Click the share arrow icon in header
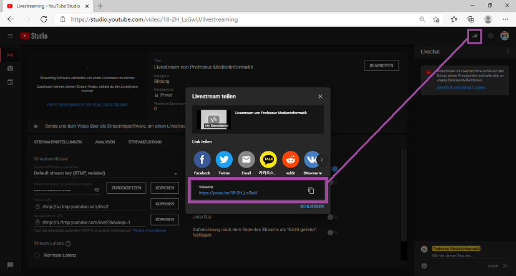The height and width of the screenshot is (276, 516). (x=475, y=36)
